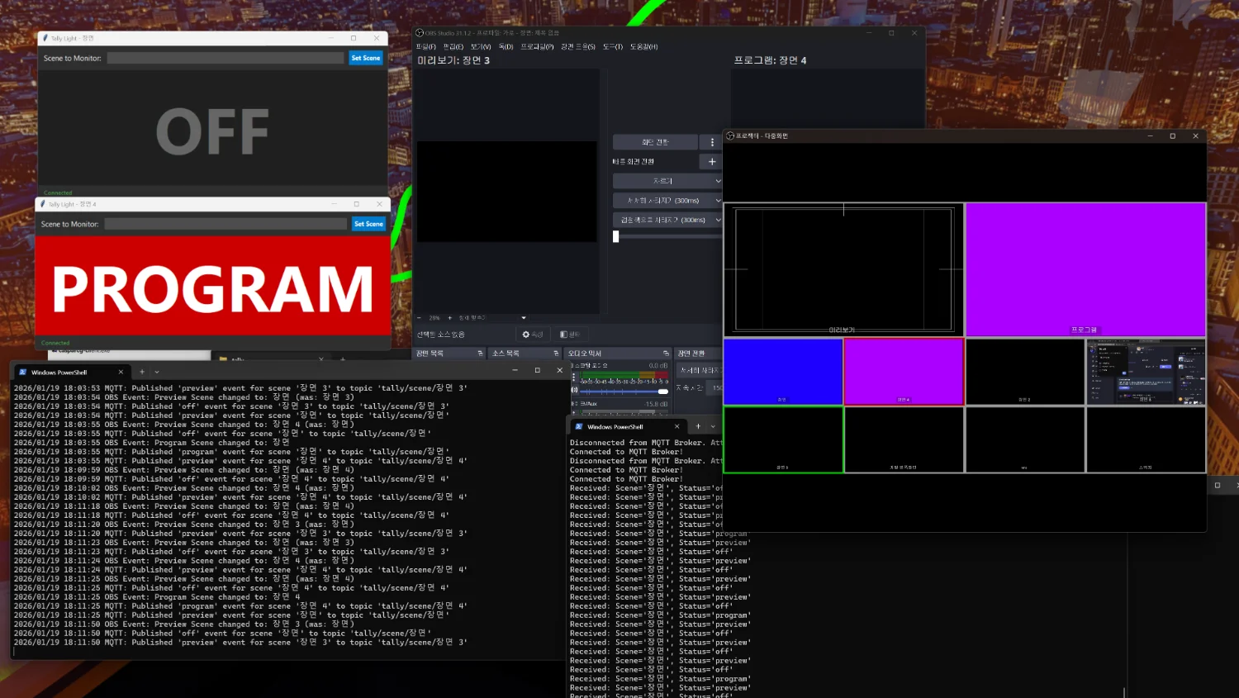Click the desktop audio volume slider handle
This screenshot has width=1239, height=698.
tap(662, 391)
